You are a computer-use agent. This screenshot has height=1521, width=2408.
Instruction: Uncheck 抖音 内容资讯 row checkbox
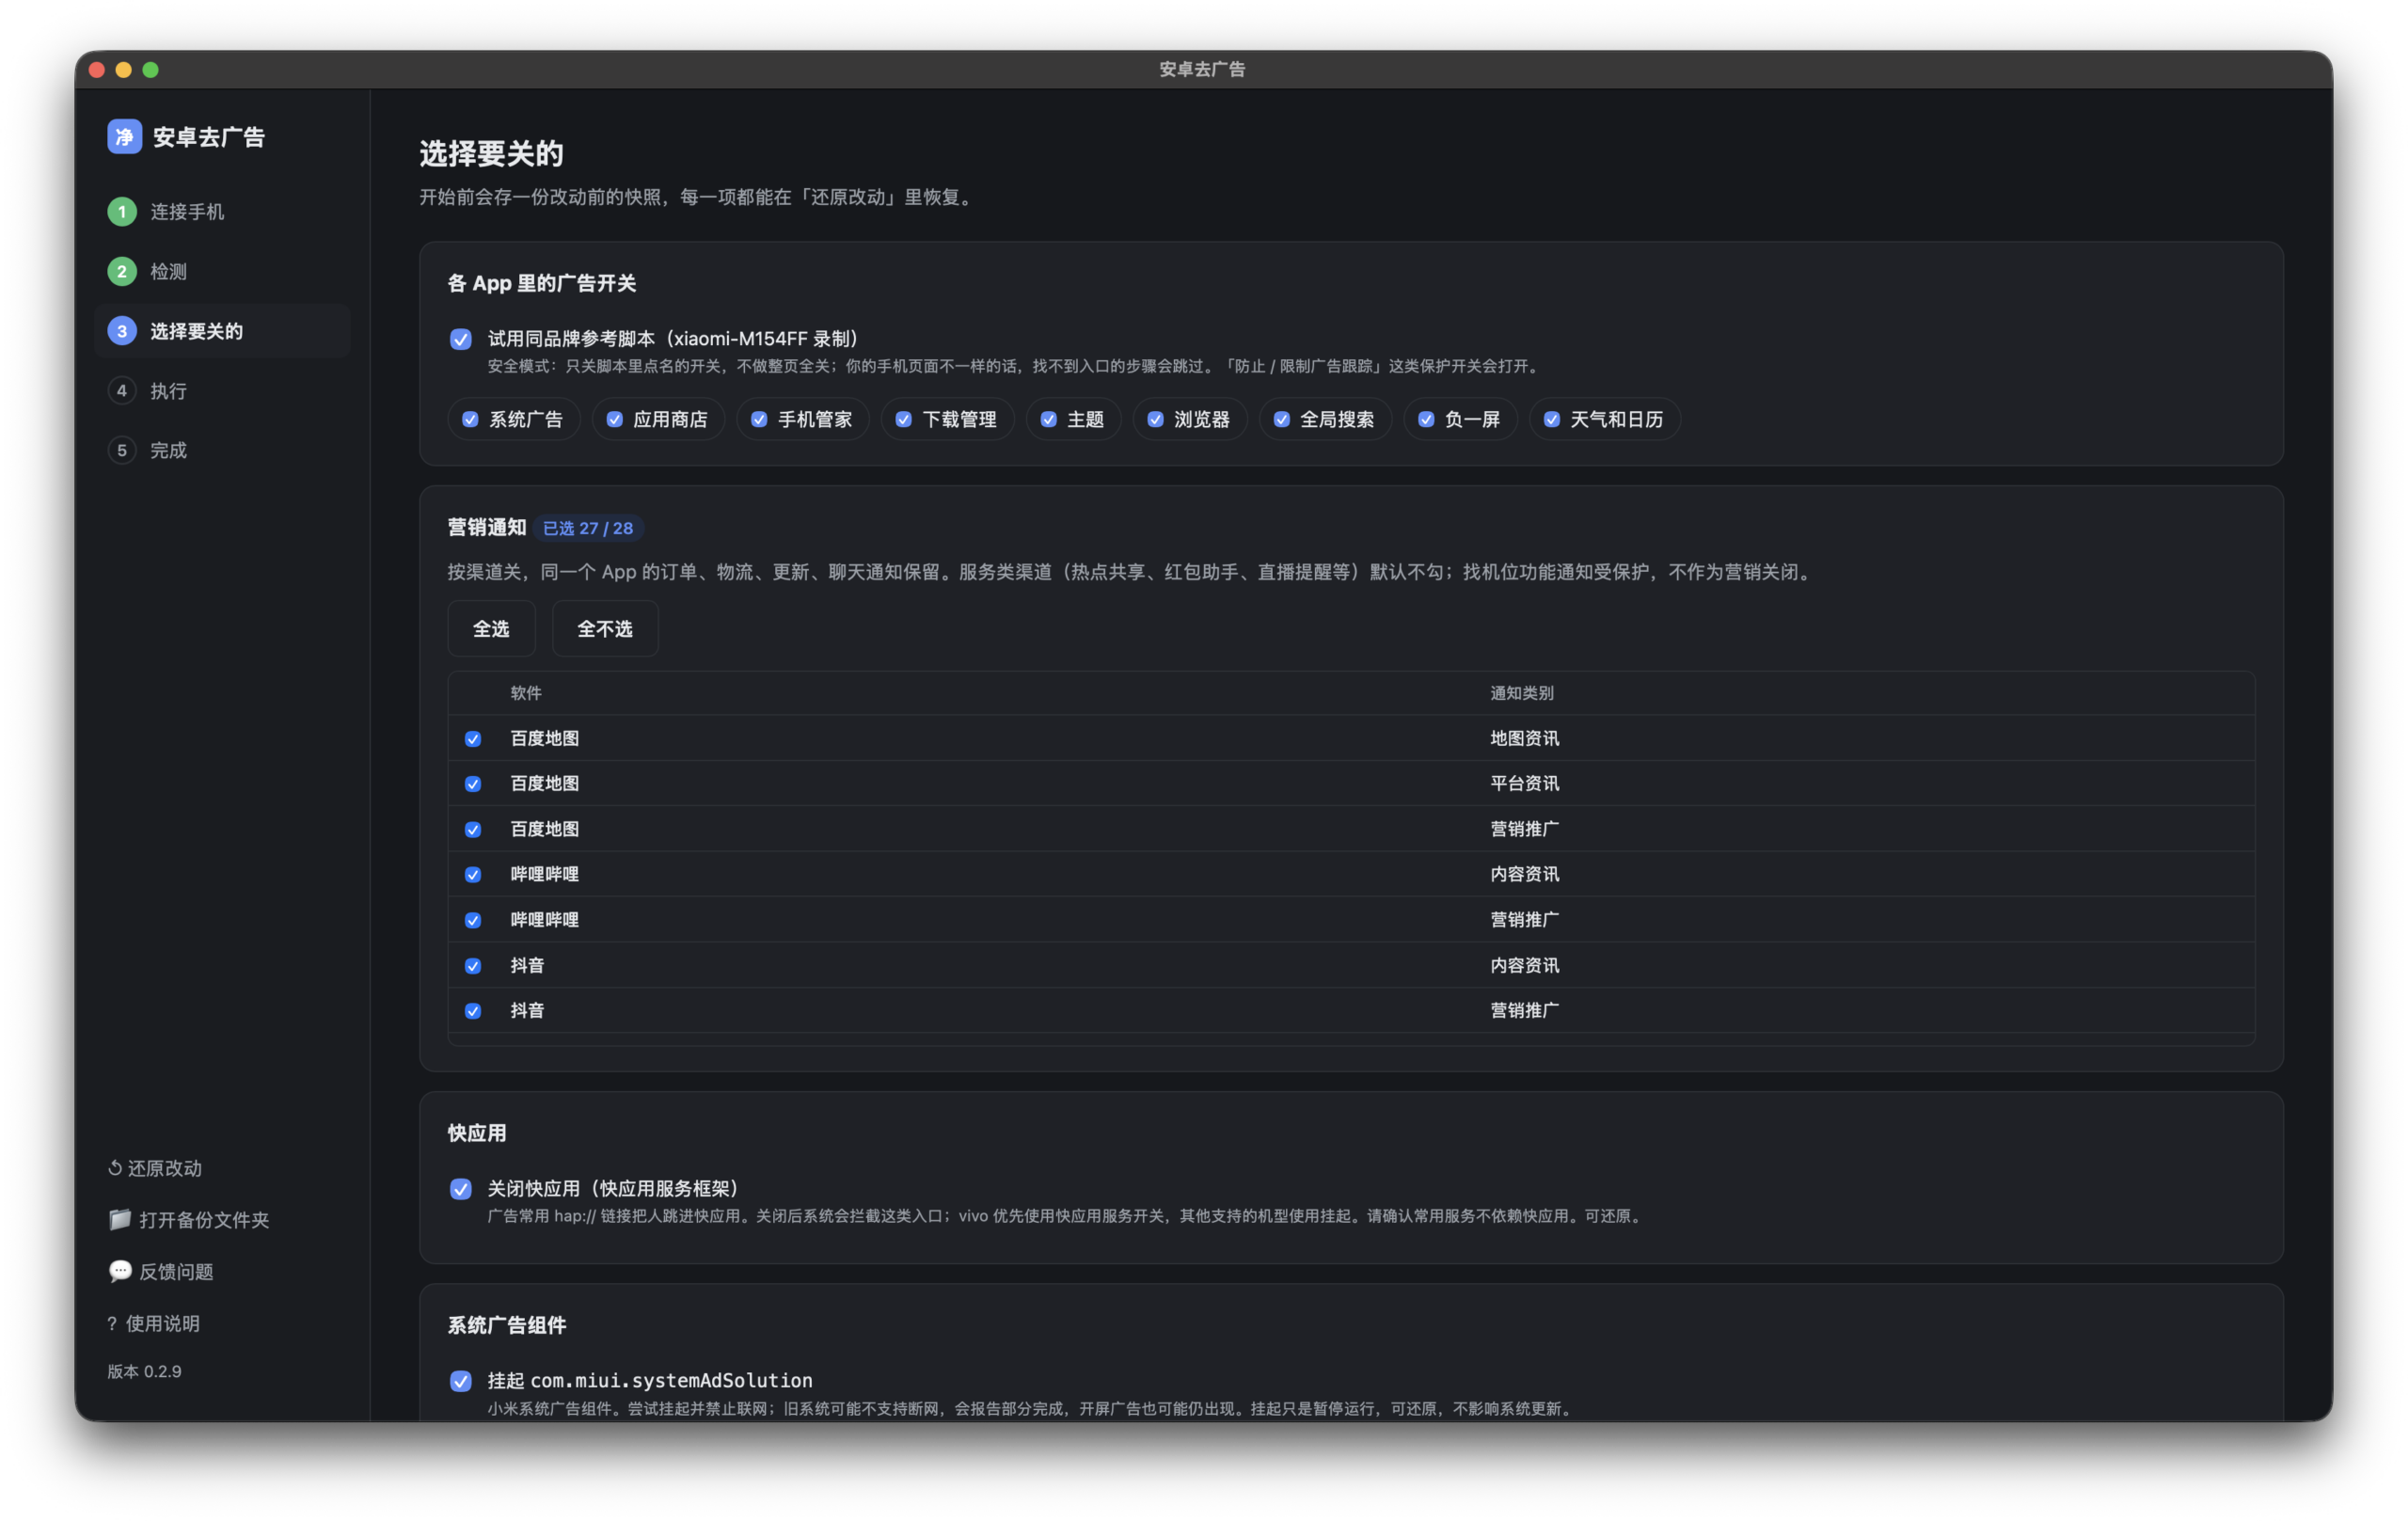click(473, 966)
